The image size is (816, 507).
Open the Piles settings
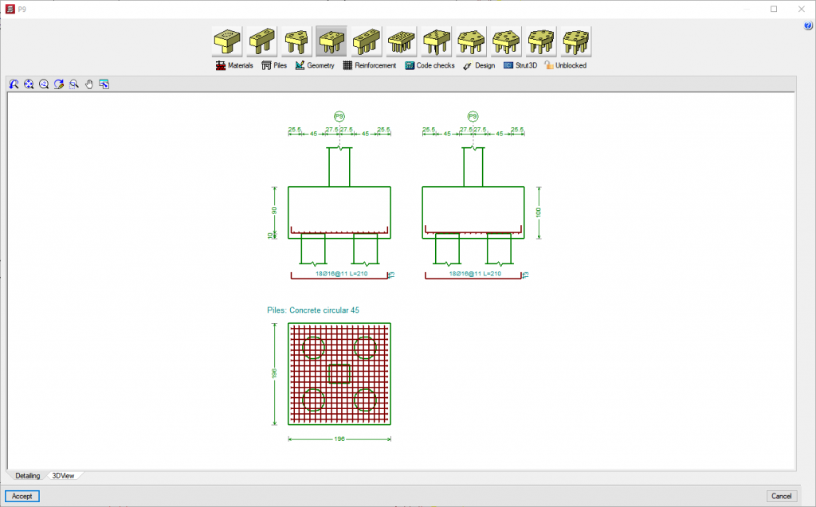(274, 65)
